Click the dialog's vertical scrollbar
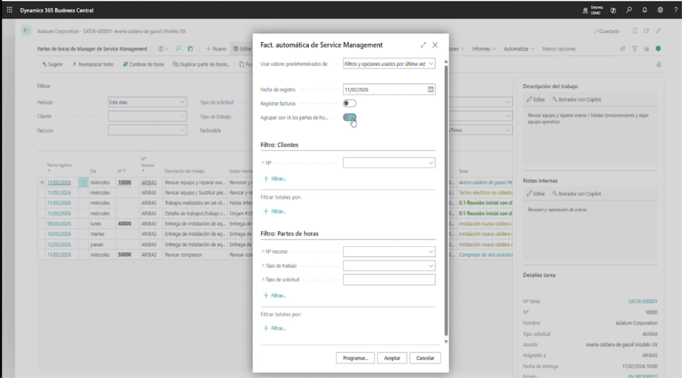The height and width of the screenshot is (378, 682). 446,200
